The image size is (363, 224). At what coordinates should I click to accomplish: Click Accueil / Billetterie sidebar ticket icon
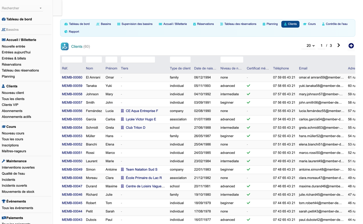pyautogui.click(x=4, y=40)
